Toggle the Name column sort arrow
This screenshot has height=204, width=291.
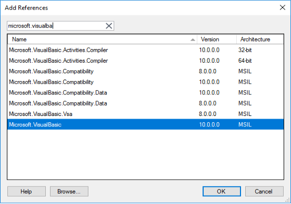tap(193, 40)
